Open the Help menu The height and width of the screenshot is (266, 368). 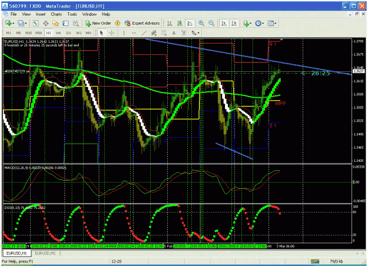point(106,14)
